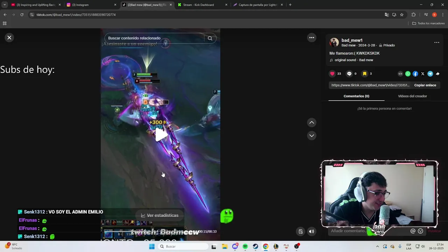
Task: Click the taskbar Buscar search box
Action: point(182,246)
